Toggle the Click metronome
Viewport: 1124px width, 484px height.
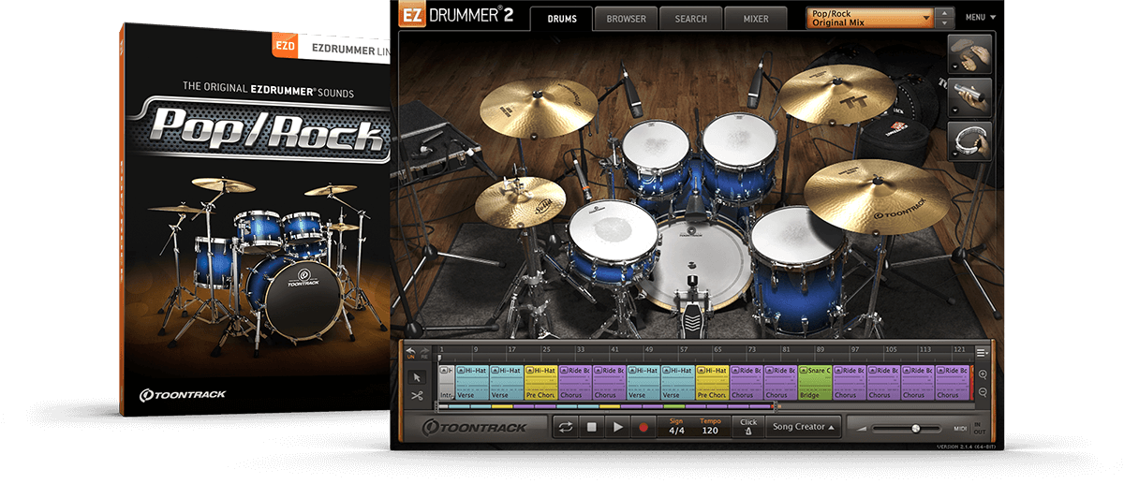point(747,427)
